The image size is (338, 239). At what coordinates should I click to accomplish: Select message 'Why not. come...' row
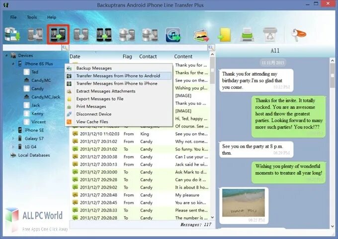pyautogui.click(x=140, y=142)
